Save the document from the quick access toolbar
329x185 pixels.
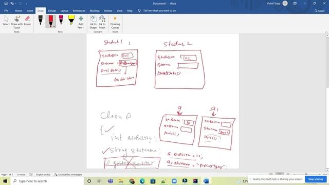pos(6,4)
